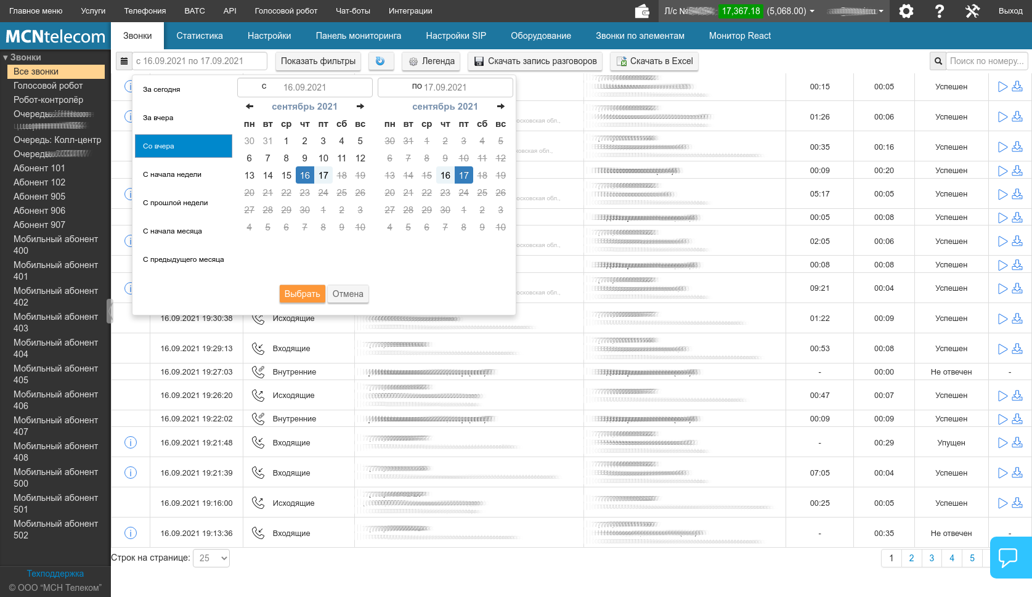
Task: Open Главное меню in top menu
Action: 36,11
